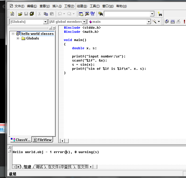
Task: Click the Undo arrow icon
Action: tap(60, 14)
